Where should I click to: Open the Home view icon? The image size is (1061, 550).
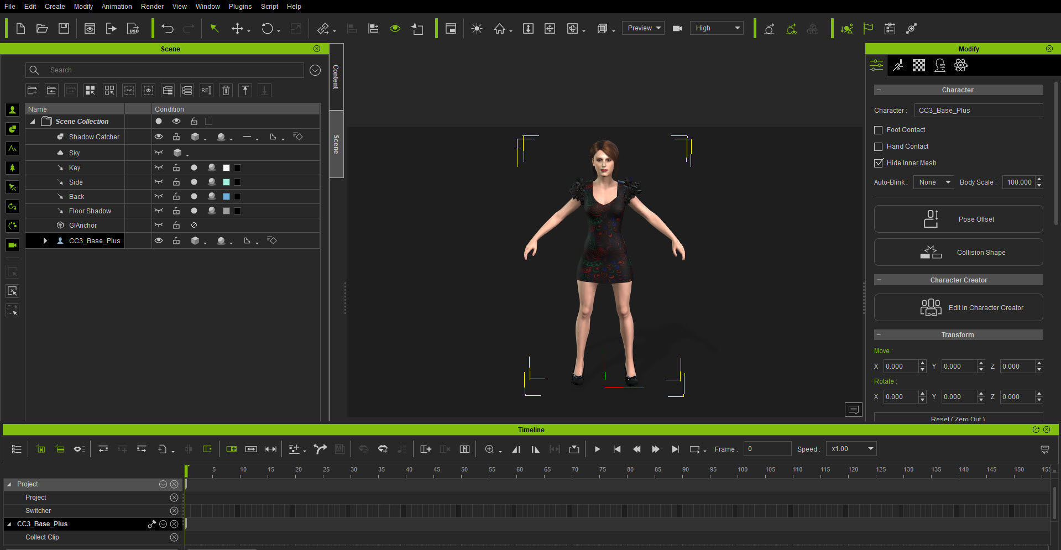pos(500,28)
